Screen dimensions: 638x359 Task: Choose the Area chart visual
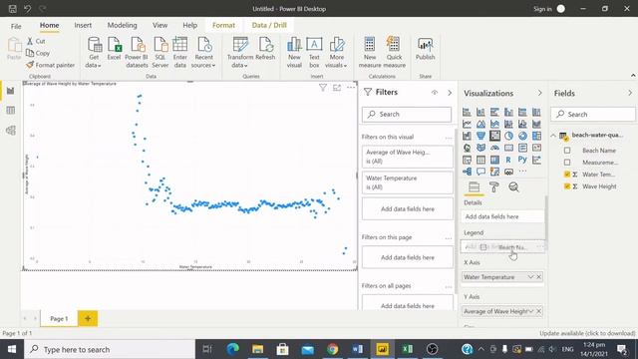click(x=480, y=124)
